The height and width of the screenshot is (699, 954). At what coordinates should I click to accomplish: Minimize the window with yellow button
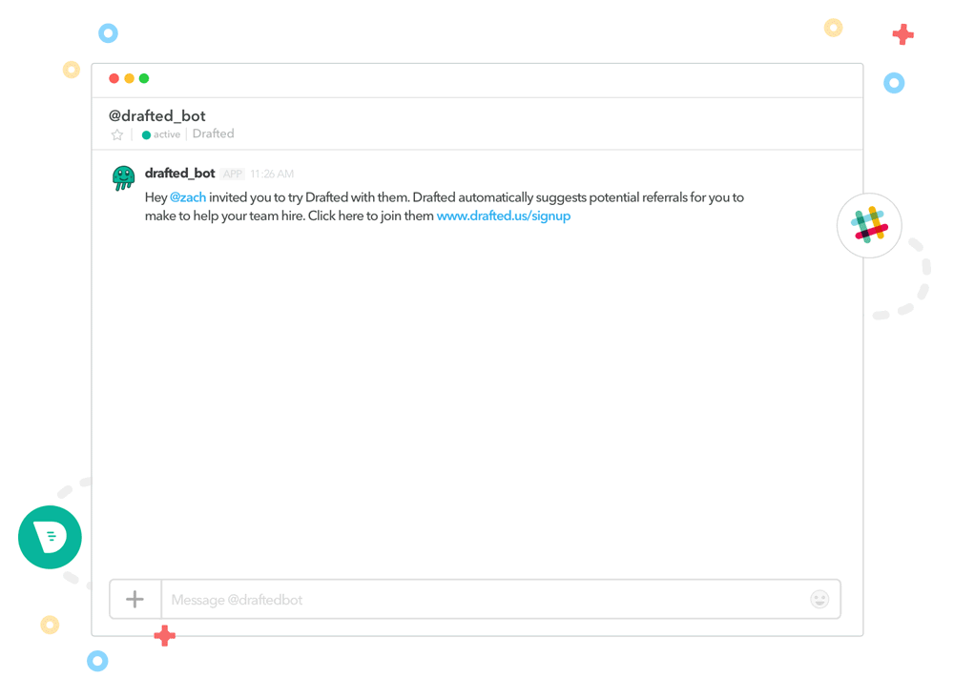pyautogui.click(x=129, y=78)
